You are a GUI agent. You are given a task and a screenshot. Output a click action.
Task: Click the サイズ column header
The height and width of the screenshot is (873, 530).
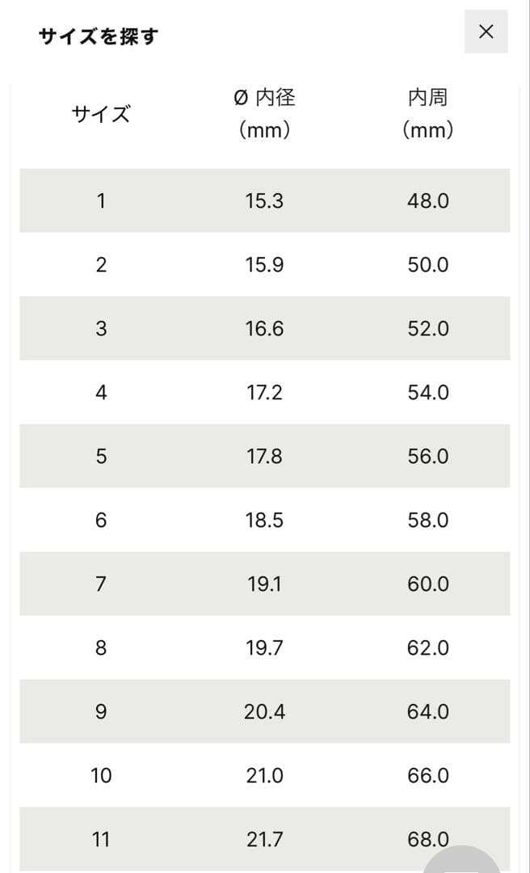(101, 114)
